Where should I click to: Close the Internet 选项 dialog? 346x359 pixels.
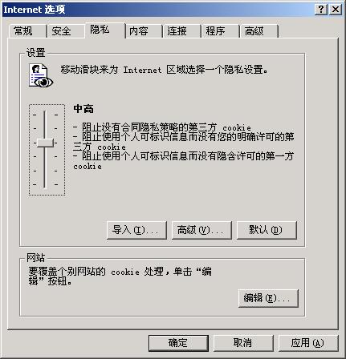coord(336,10)
